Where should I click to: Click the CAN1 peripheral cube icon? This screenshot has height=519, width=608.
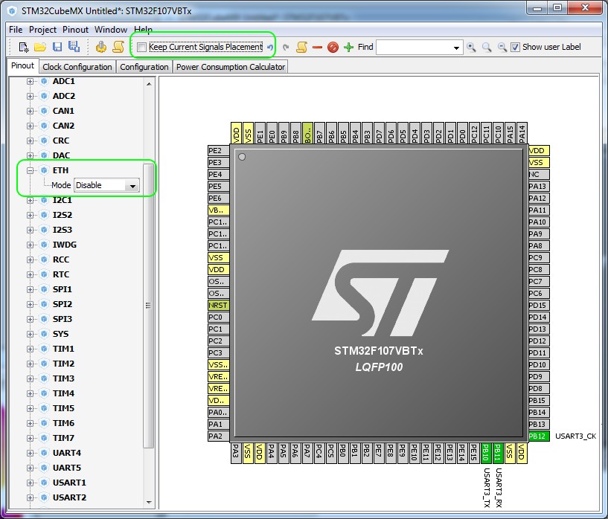44,111
